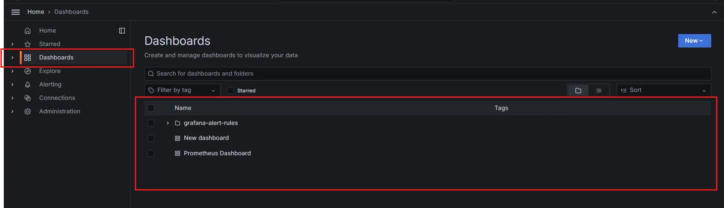
Task: Expand the grafana-alert-rules folder
Action: [167, 123]
